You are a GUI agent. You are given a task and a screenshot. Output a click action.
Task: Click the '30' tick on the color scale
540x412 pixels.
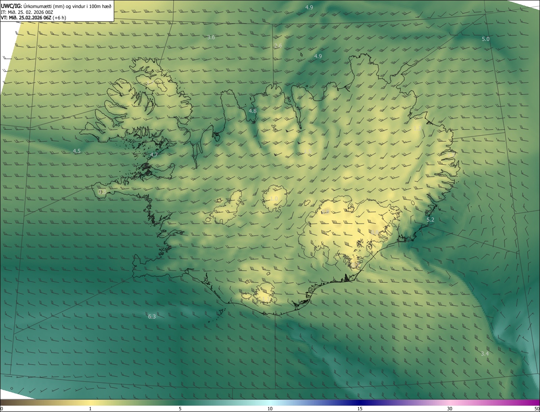click(450, 409)
